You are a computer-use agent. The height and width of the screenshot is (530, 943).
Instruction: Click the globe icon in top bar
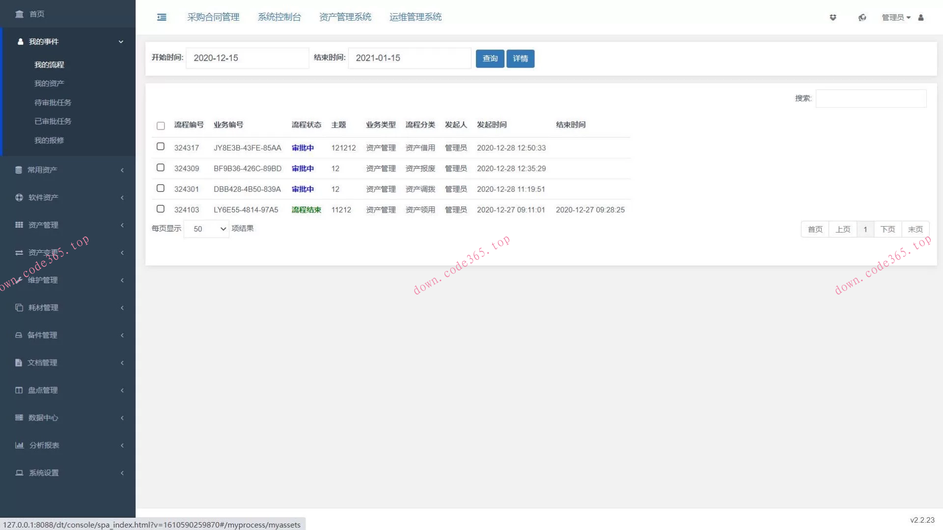pos(862,17)
